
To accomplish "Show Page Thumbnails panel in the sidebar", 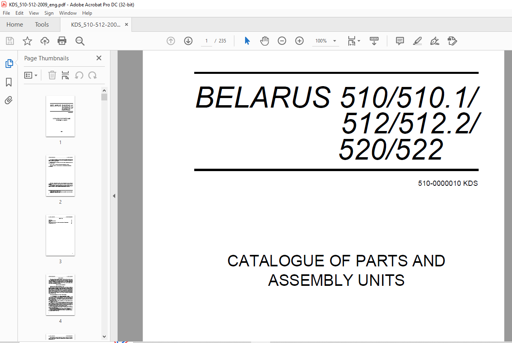I will pos(9,64).
